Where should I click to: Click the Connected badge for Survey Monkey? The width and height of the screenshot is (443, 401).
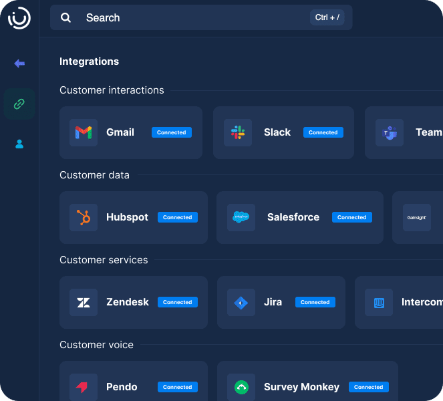pyautogui.click(x=369, y=387)
